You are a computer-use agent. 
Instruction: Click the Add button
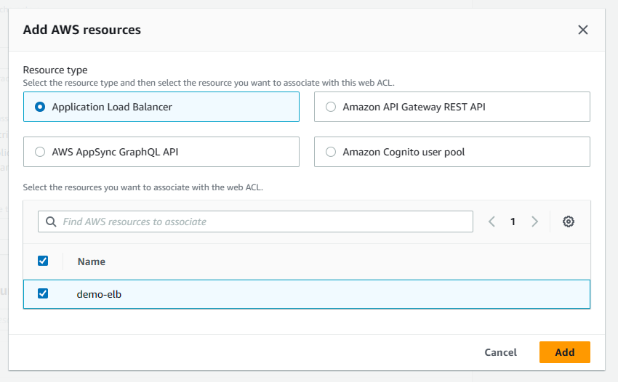click(564, 352)
